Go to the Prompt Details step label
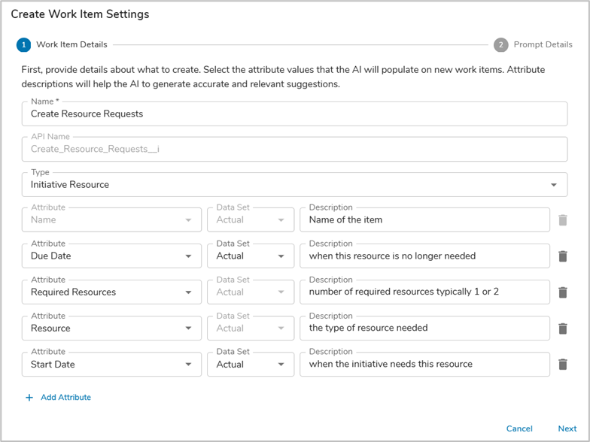 [x=543, y=45]
